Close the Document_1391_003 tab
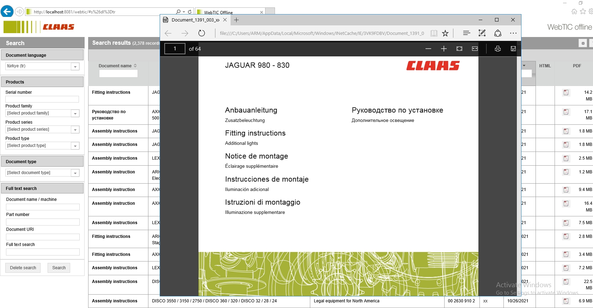 [x=225, y=20]
